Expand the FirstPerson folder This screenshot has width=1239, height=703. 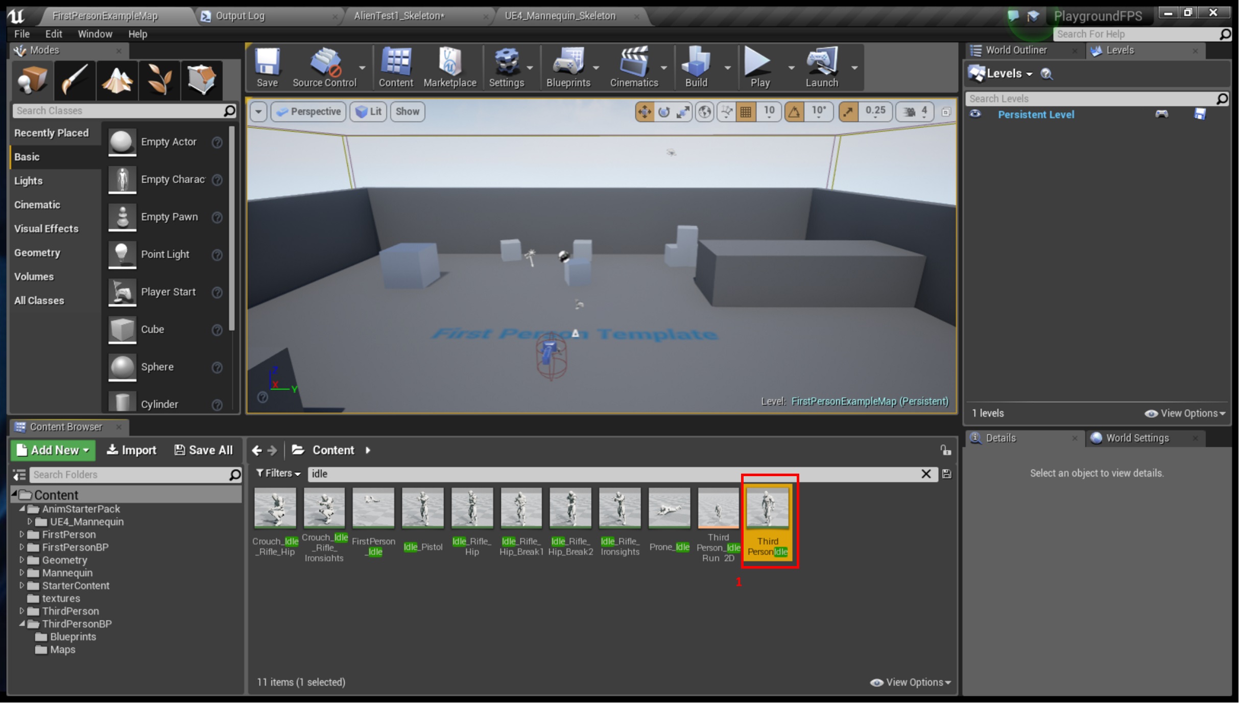coord(21,534)
